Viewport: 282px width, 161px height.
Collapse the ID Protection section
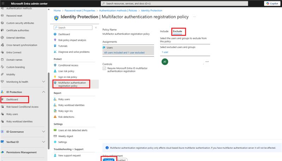pos(43,92)
